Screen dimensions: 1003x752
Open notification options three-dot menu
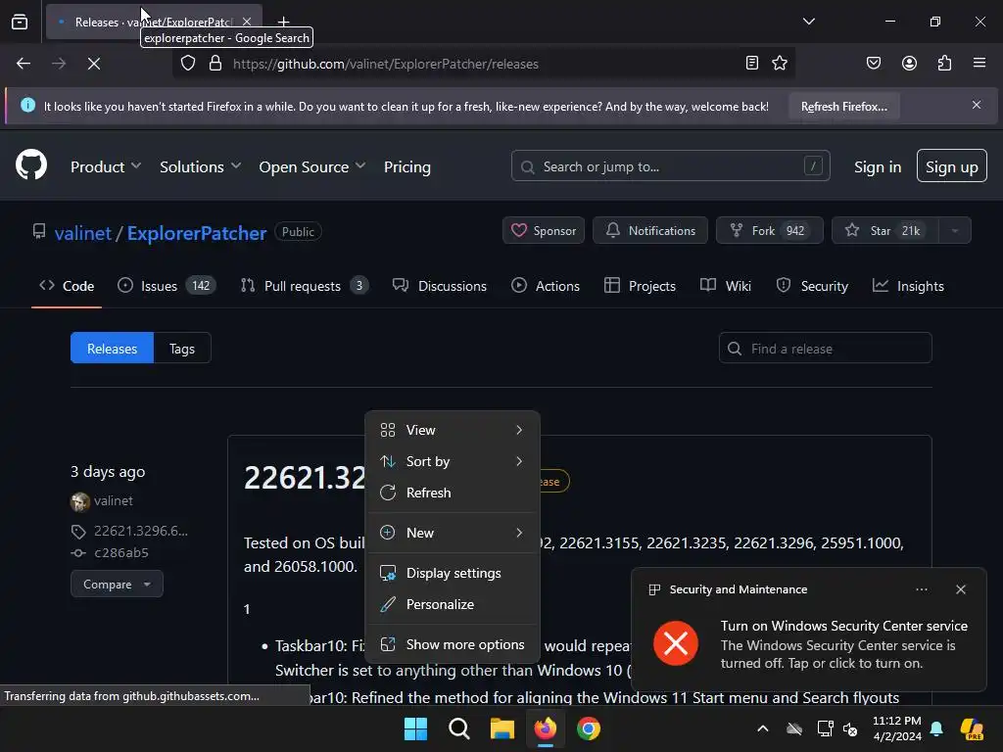coord(921,588)
